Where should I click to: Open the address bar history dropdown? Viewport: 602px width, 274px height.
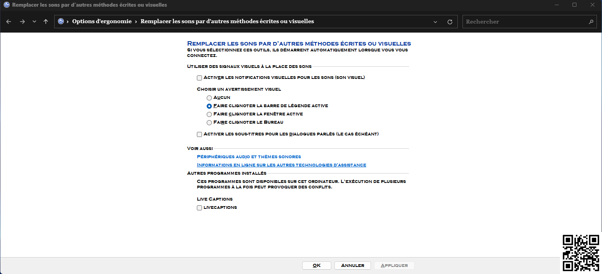pos(435,22)
